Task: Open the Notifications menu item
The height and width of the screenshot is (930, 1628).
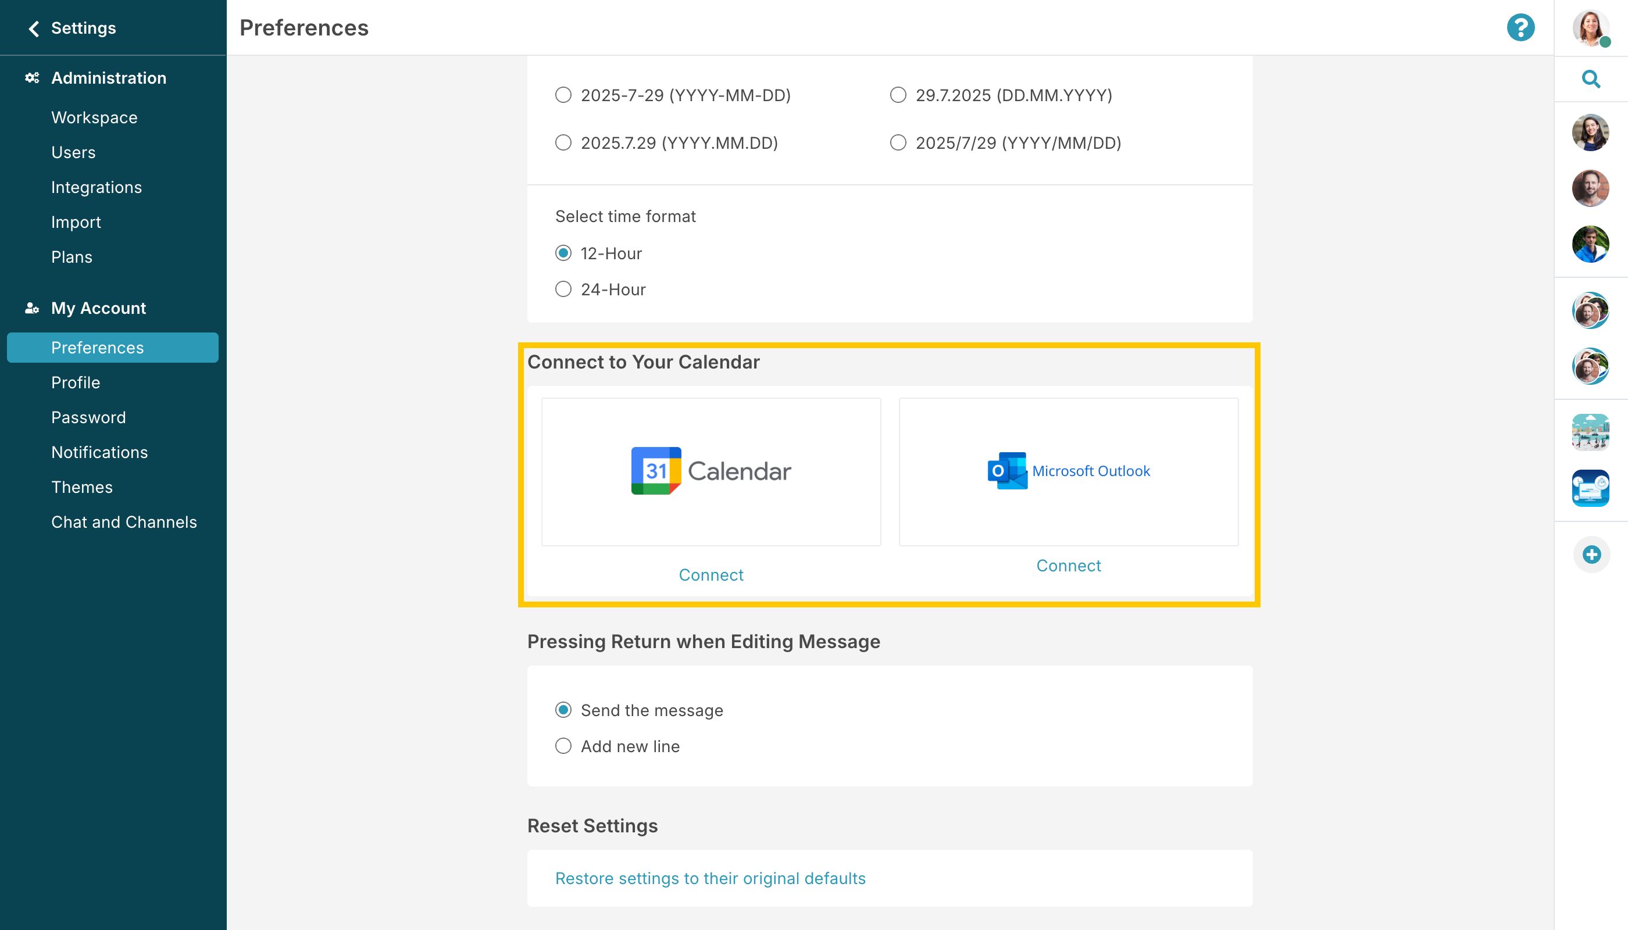Action: pyautogui.click(x=99, y=452)
